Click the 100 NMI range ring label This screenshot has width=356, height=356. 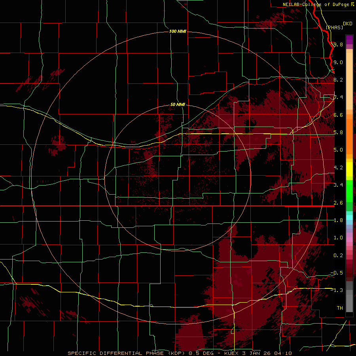178,31
